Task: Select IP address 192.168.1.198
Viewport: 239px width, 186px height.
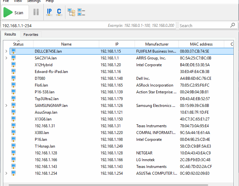Action: click(111, 139)
